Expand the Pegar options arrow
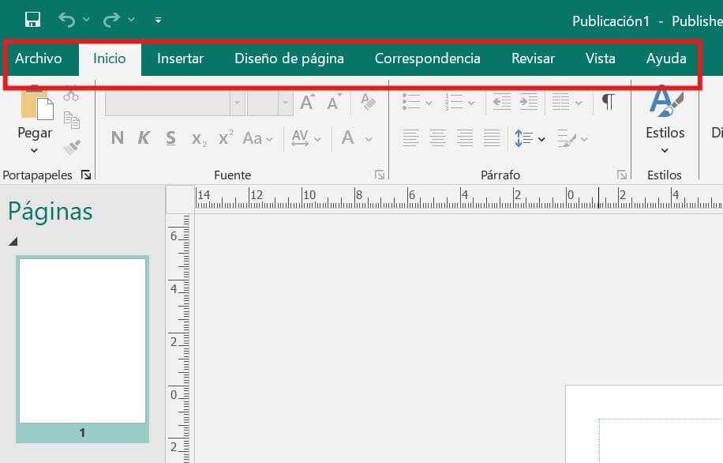This screenshot has height=463, width=723. (x=34, y=150)
